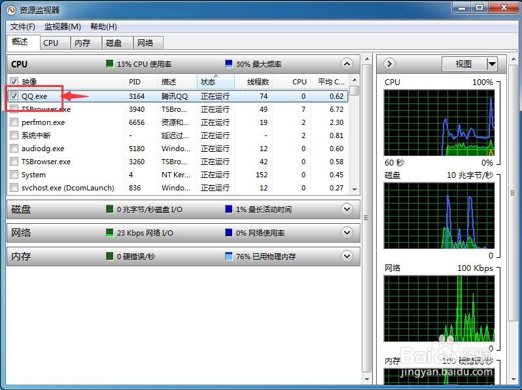Toggle the select-all 映像 checkbox
This screenshot has height=390, width=522.
14,82
